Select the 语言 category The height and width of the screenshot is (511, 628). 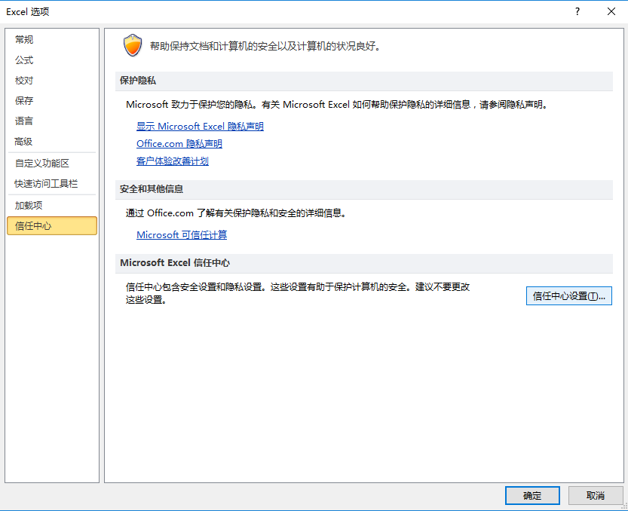click(25, 121)
